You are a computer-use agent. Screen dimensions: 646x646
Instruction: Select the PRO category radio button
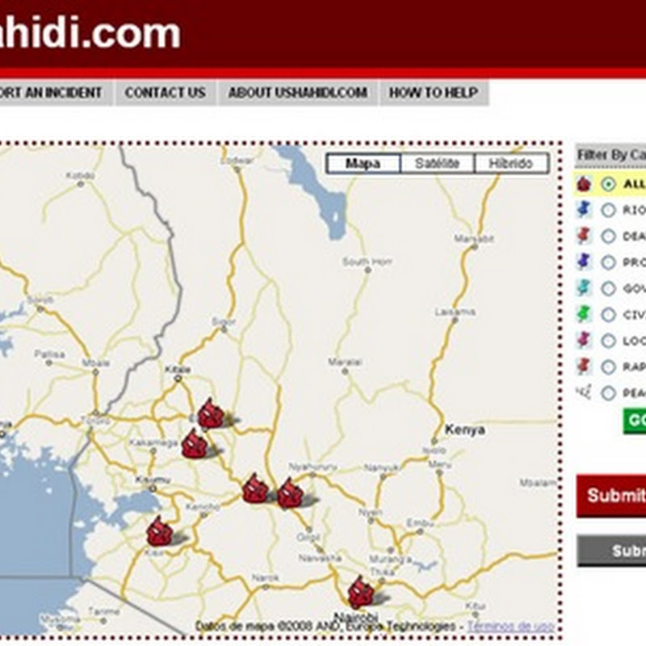pyautogui.click(x=608, y=262)
